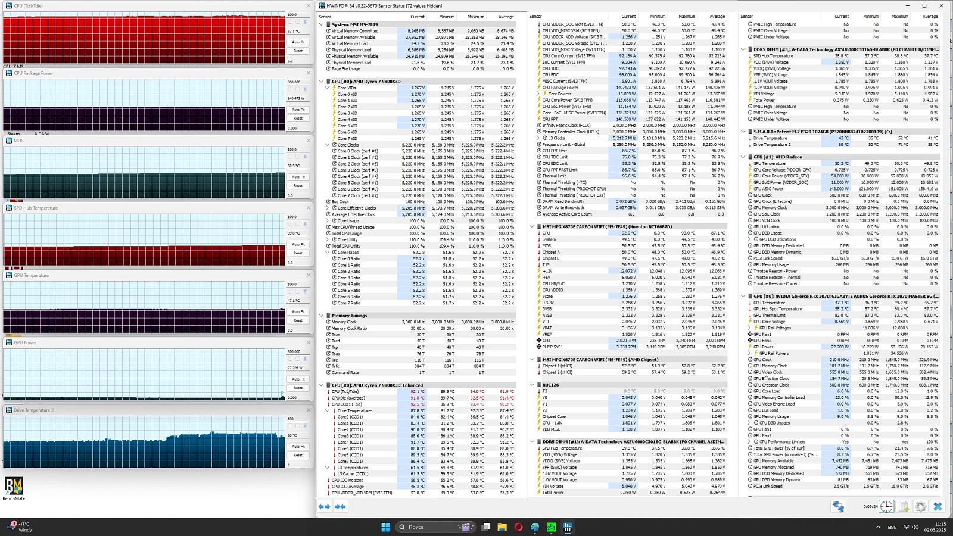Screen dimensions: 953x536
Task: Click the expand columns arrows icon in HWiNFO
Action: pyautogui.click(x=324, y=507)
